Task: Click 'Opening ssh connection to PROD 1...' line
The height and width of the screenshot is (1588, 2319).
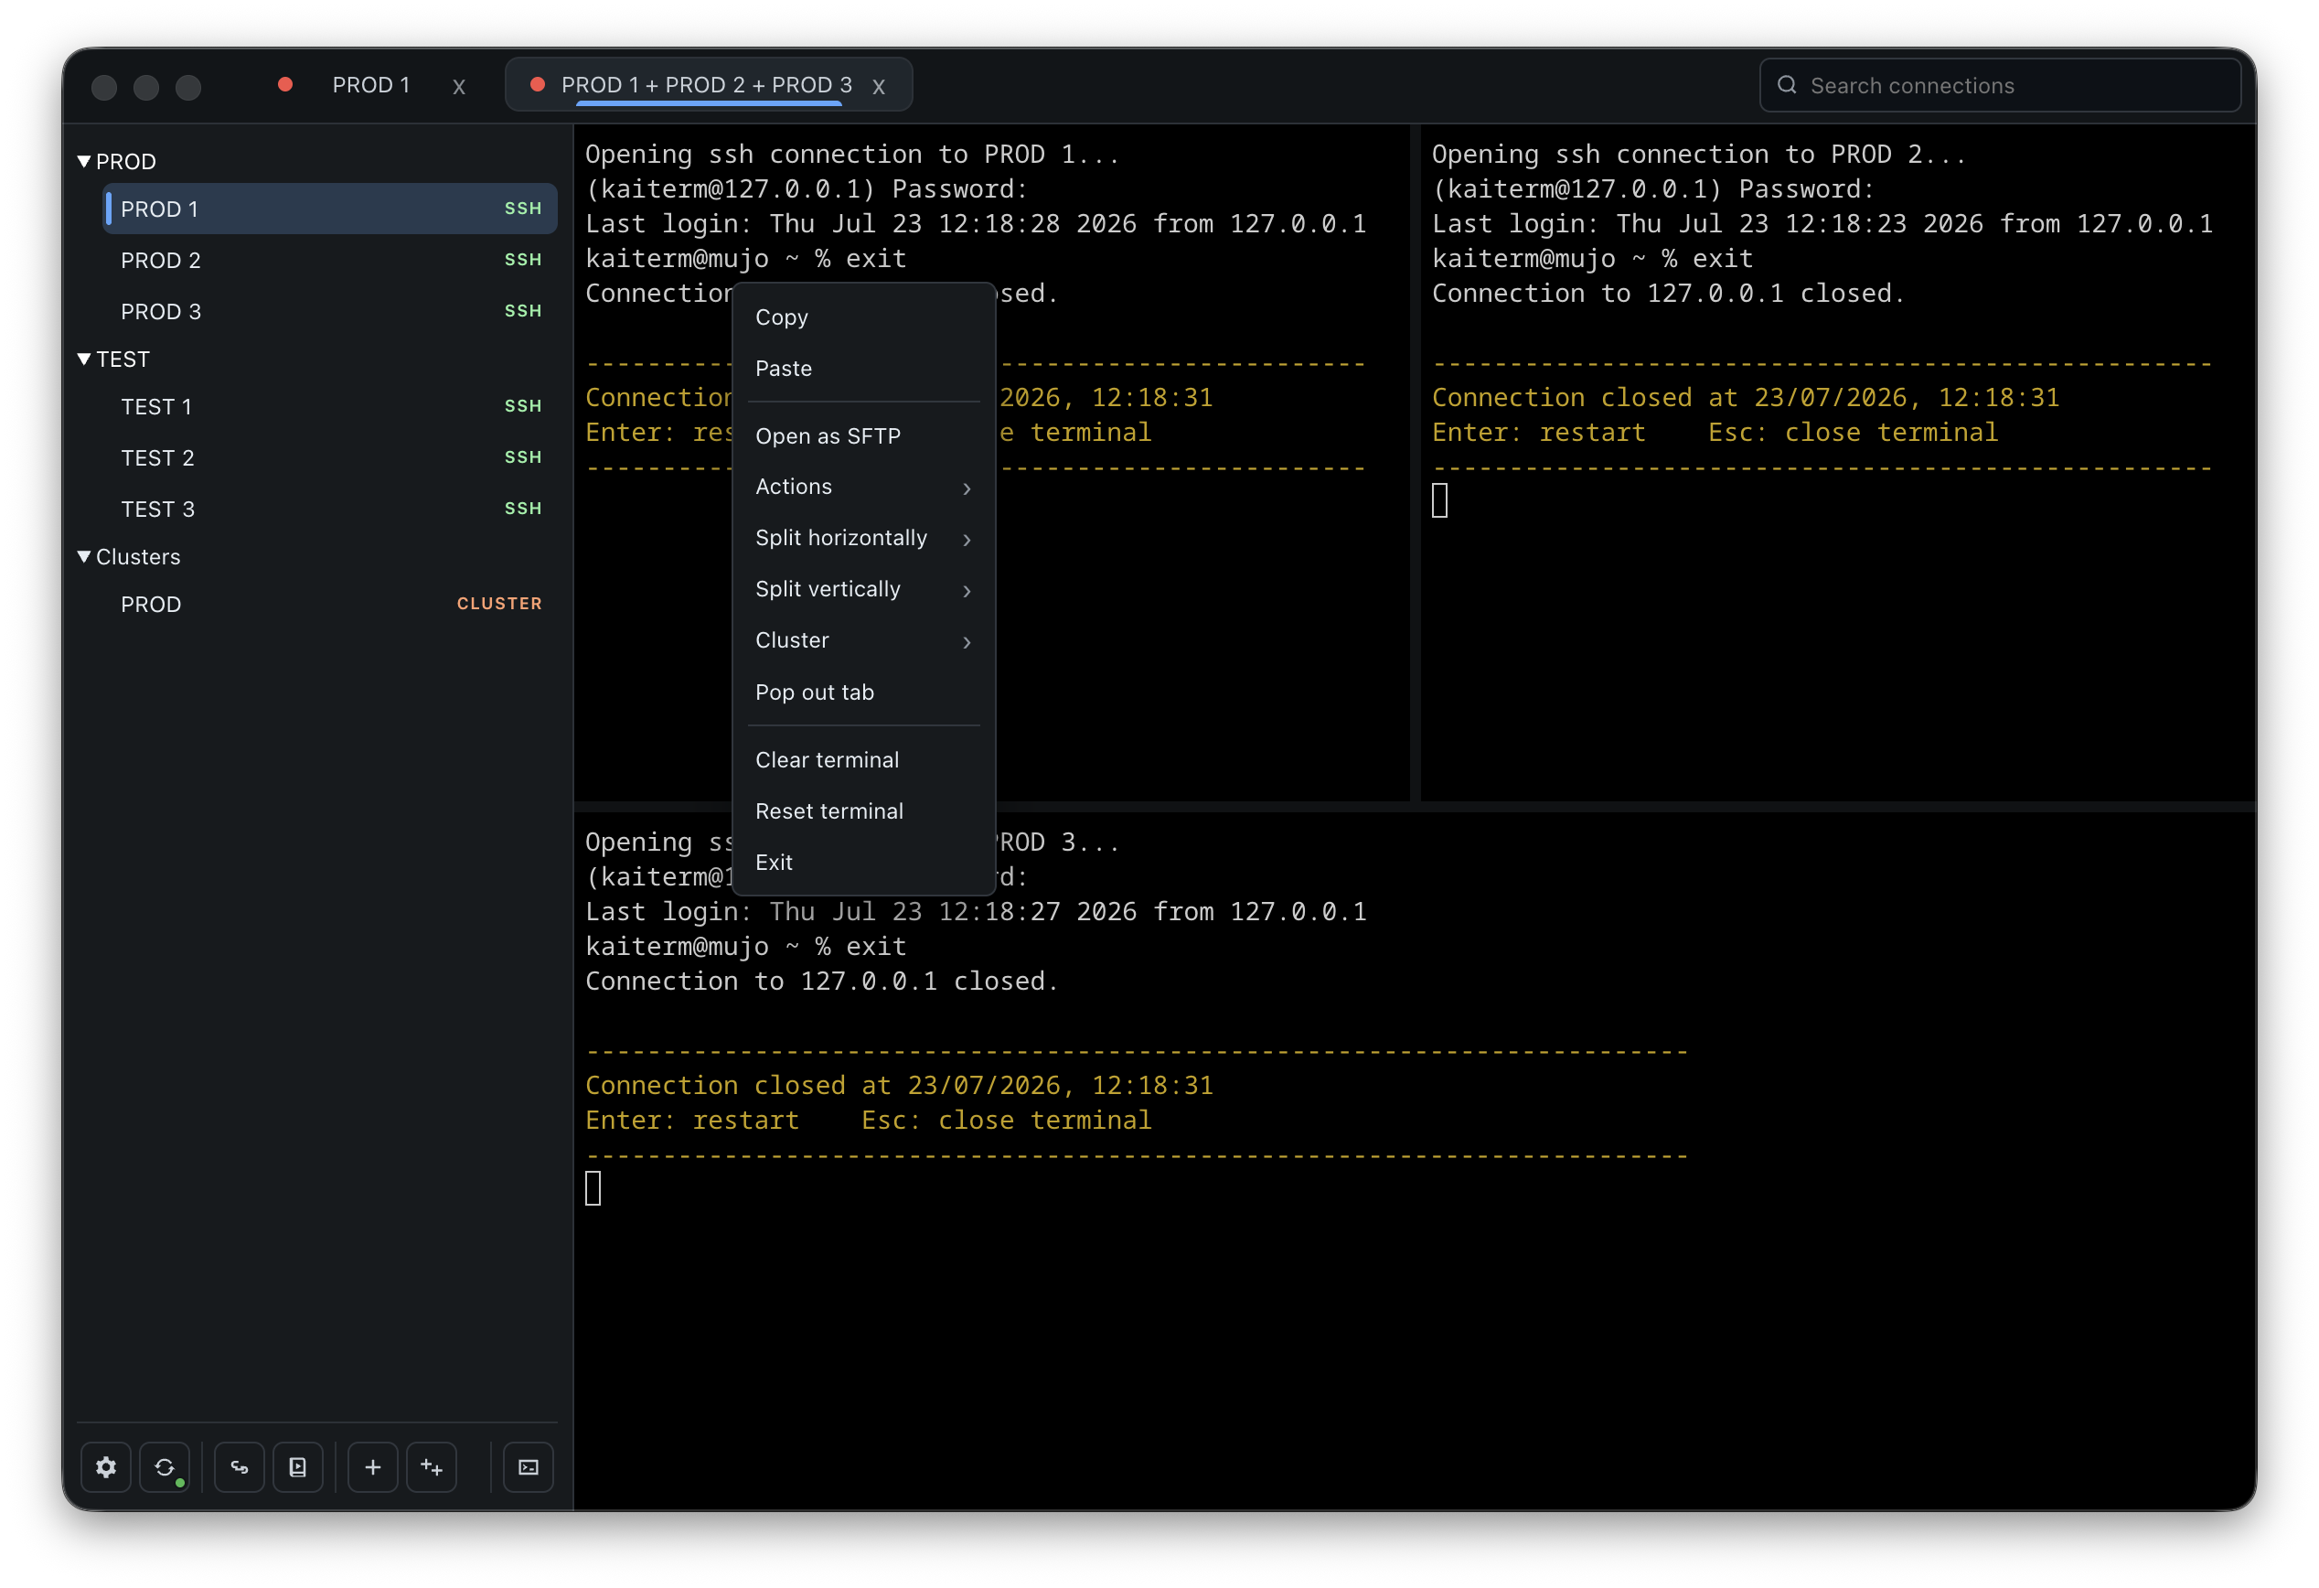Action: pyautogui.click(x=852, y=155)
